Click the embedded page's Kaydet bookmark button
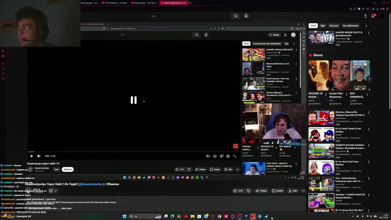Screen dimensions: 391x220 [x=215, y=169]
